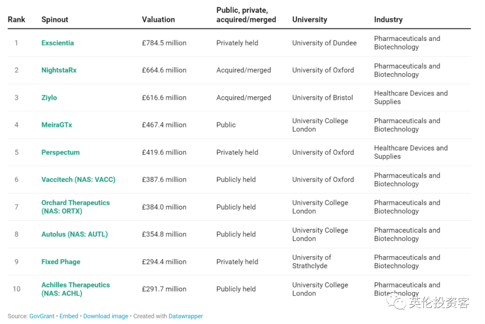Open the NightstaRx spinout link

[59, 70]
